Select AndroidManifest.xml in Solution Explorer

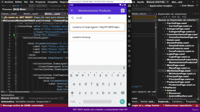(x=180, y=96)
